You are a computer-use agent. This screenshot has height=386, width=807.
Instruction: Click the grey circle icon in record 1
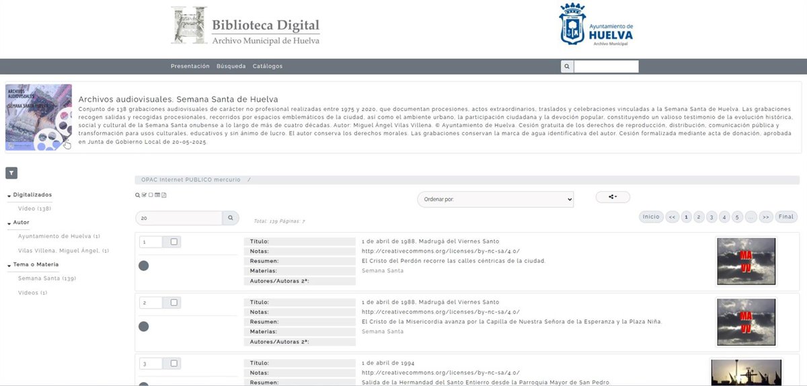143,266
